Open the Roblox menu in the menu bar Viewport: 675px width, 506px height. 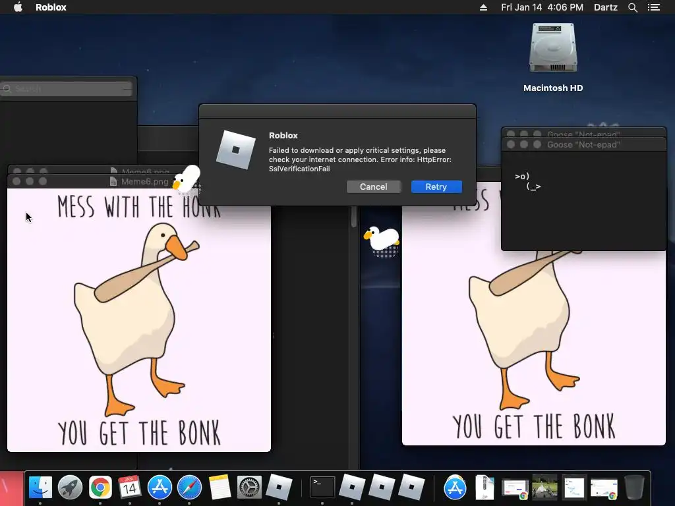point(51,7)
